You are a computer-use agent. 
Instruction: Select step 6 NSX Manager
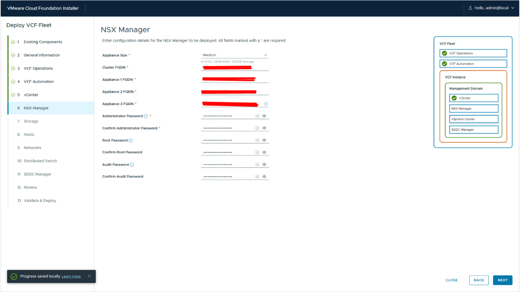pos(51,108)
